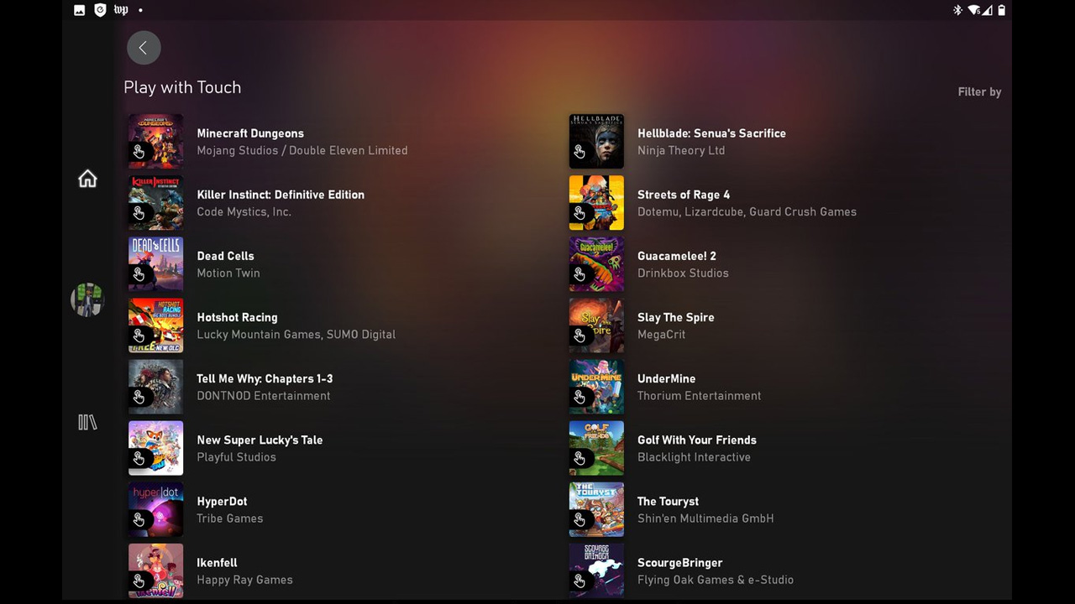The width and height of the screenshot is (1075, 604).
Task: Tap the ScourgeBringer cover art
Action: tap(596, 570)
